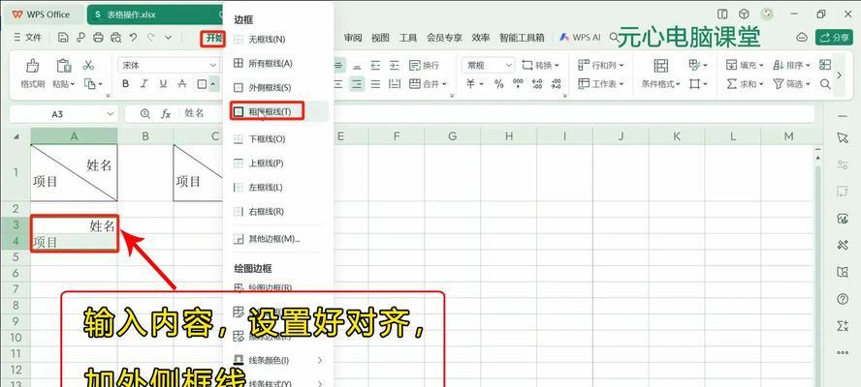Click the cloud sync icon

(x=802, y=38)
